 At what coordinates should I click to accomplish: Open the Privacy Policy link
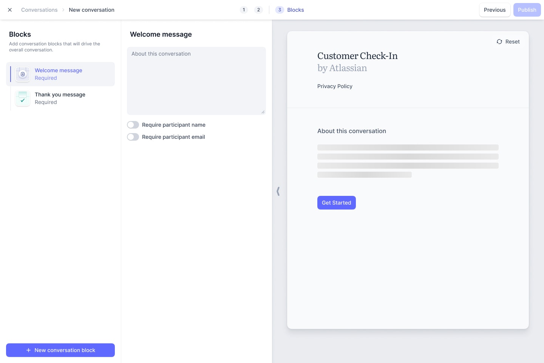pyautogui.click(x=335, y=86)
